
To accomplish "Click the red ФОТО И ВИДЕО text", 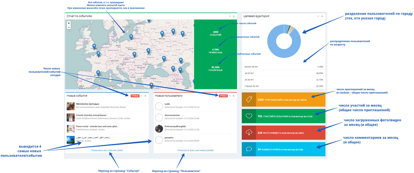I will (x=281, y=133).
